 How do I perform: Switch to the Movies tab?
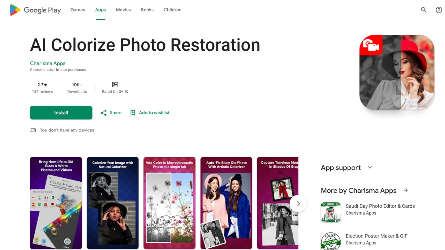pos(123,10)
